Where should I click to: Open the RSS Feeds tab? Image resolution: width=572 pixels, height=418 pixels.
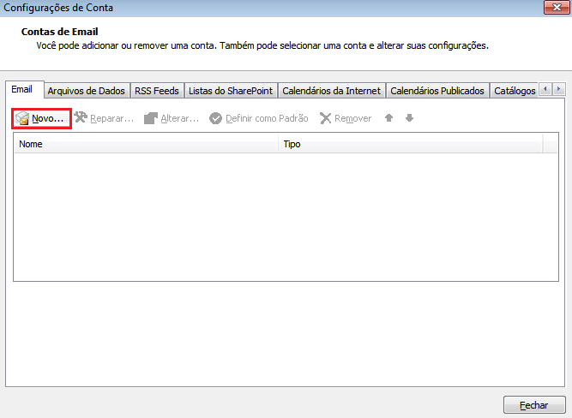(x=157, y=91)
